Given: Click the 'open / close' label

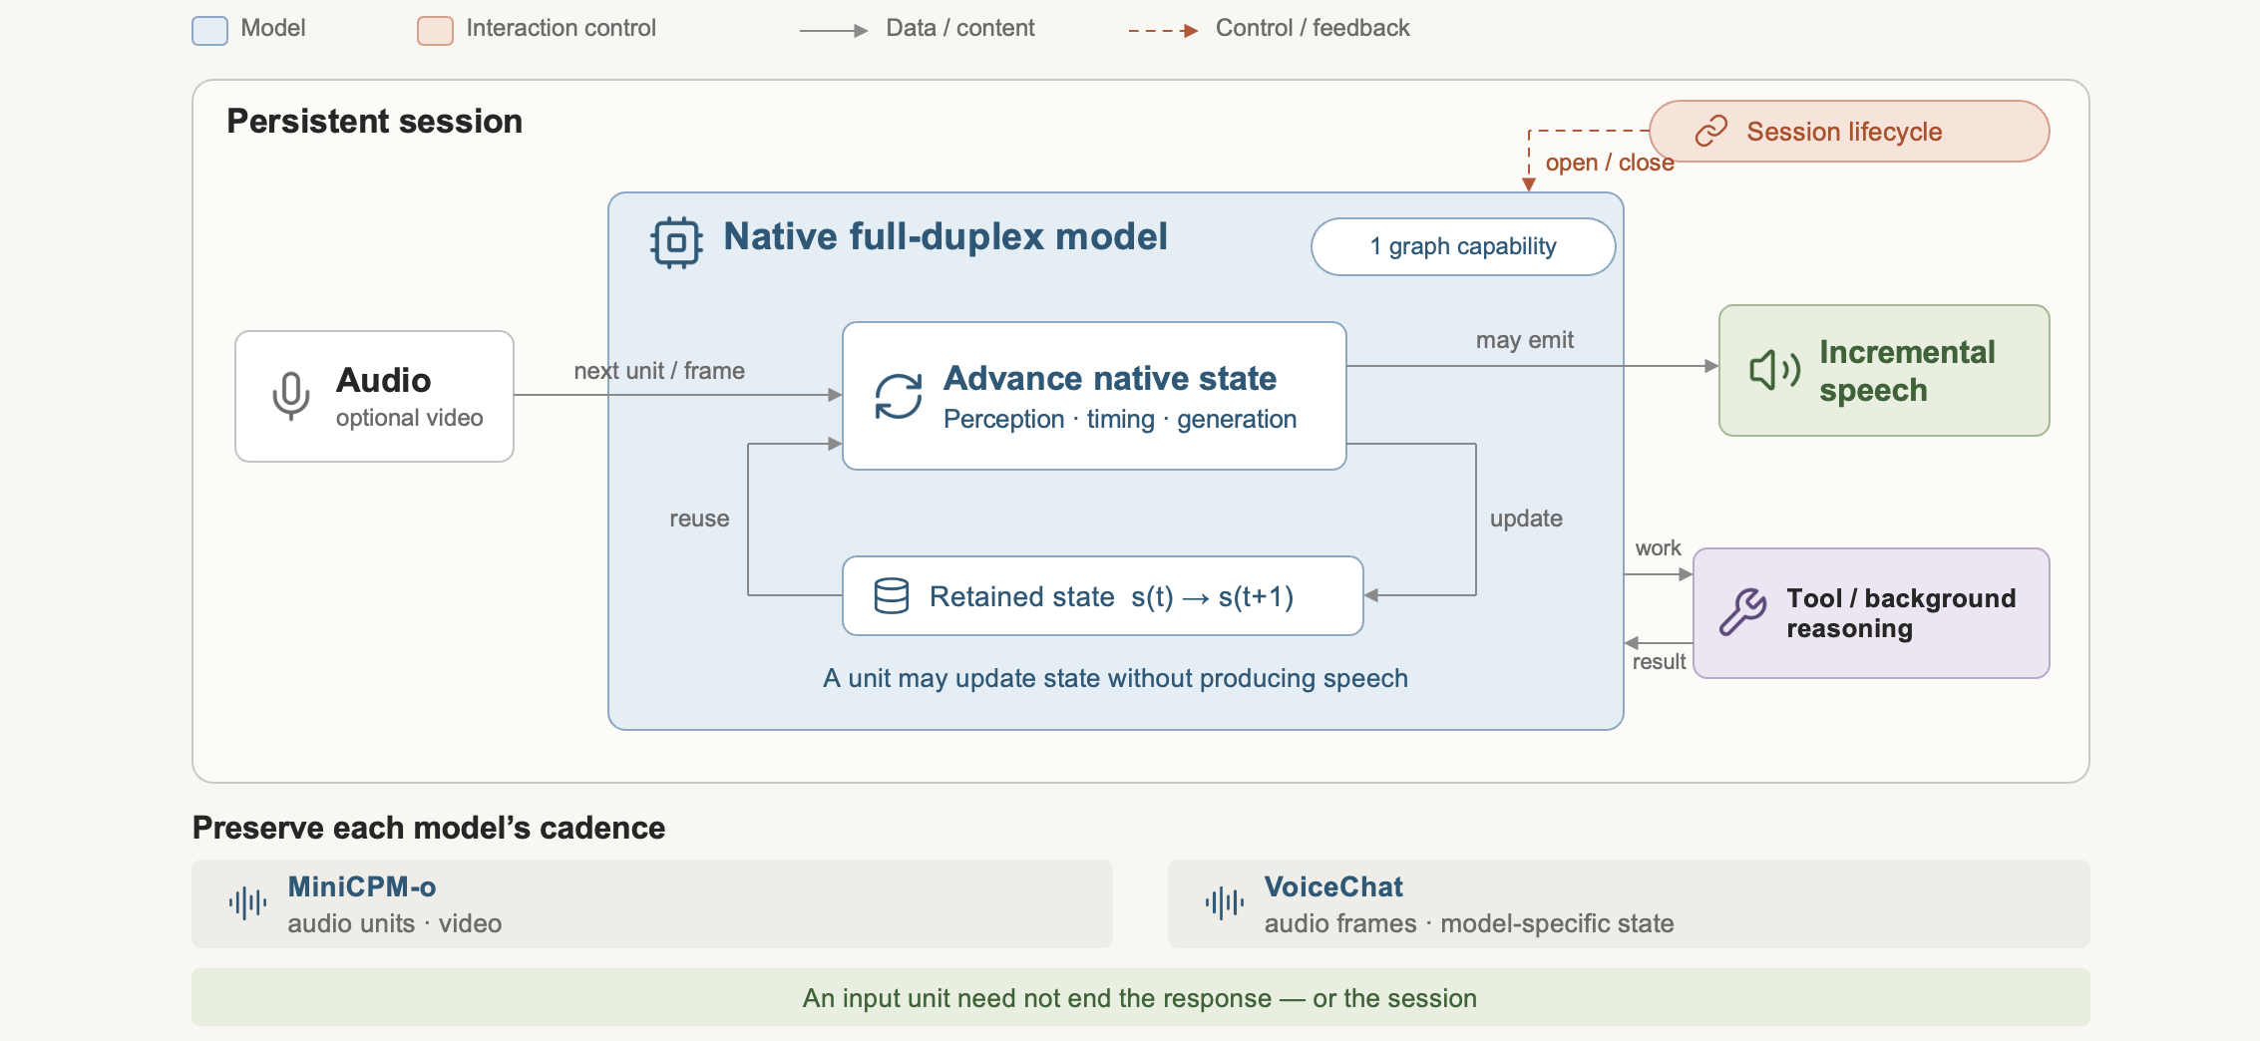Looking at the screenshot, I should tap(1610, 163).
